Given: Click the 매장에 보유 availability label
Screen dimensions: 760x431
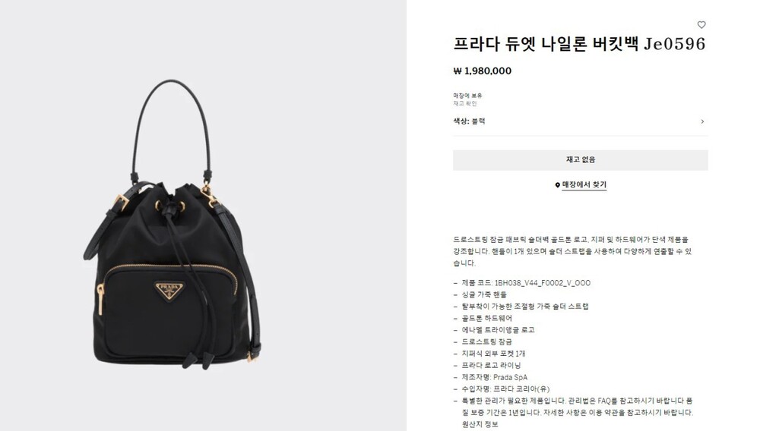Looking at the screenshot, I should point(467,96).
